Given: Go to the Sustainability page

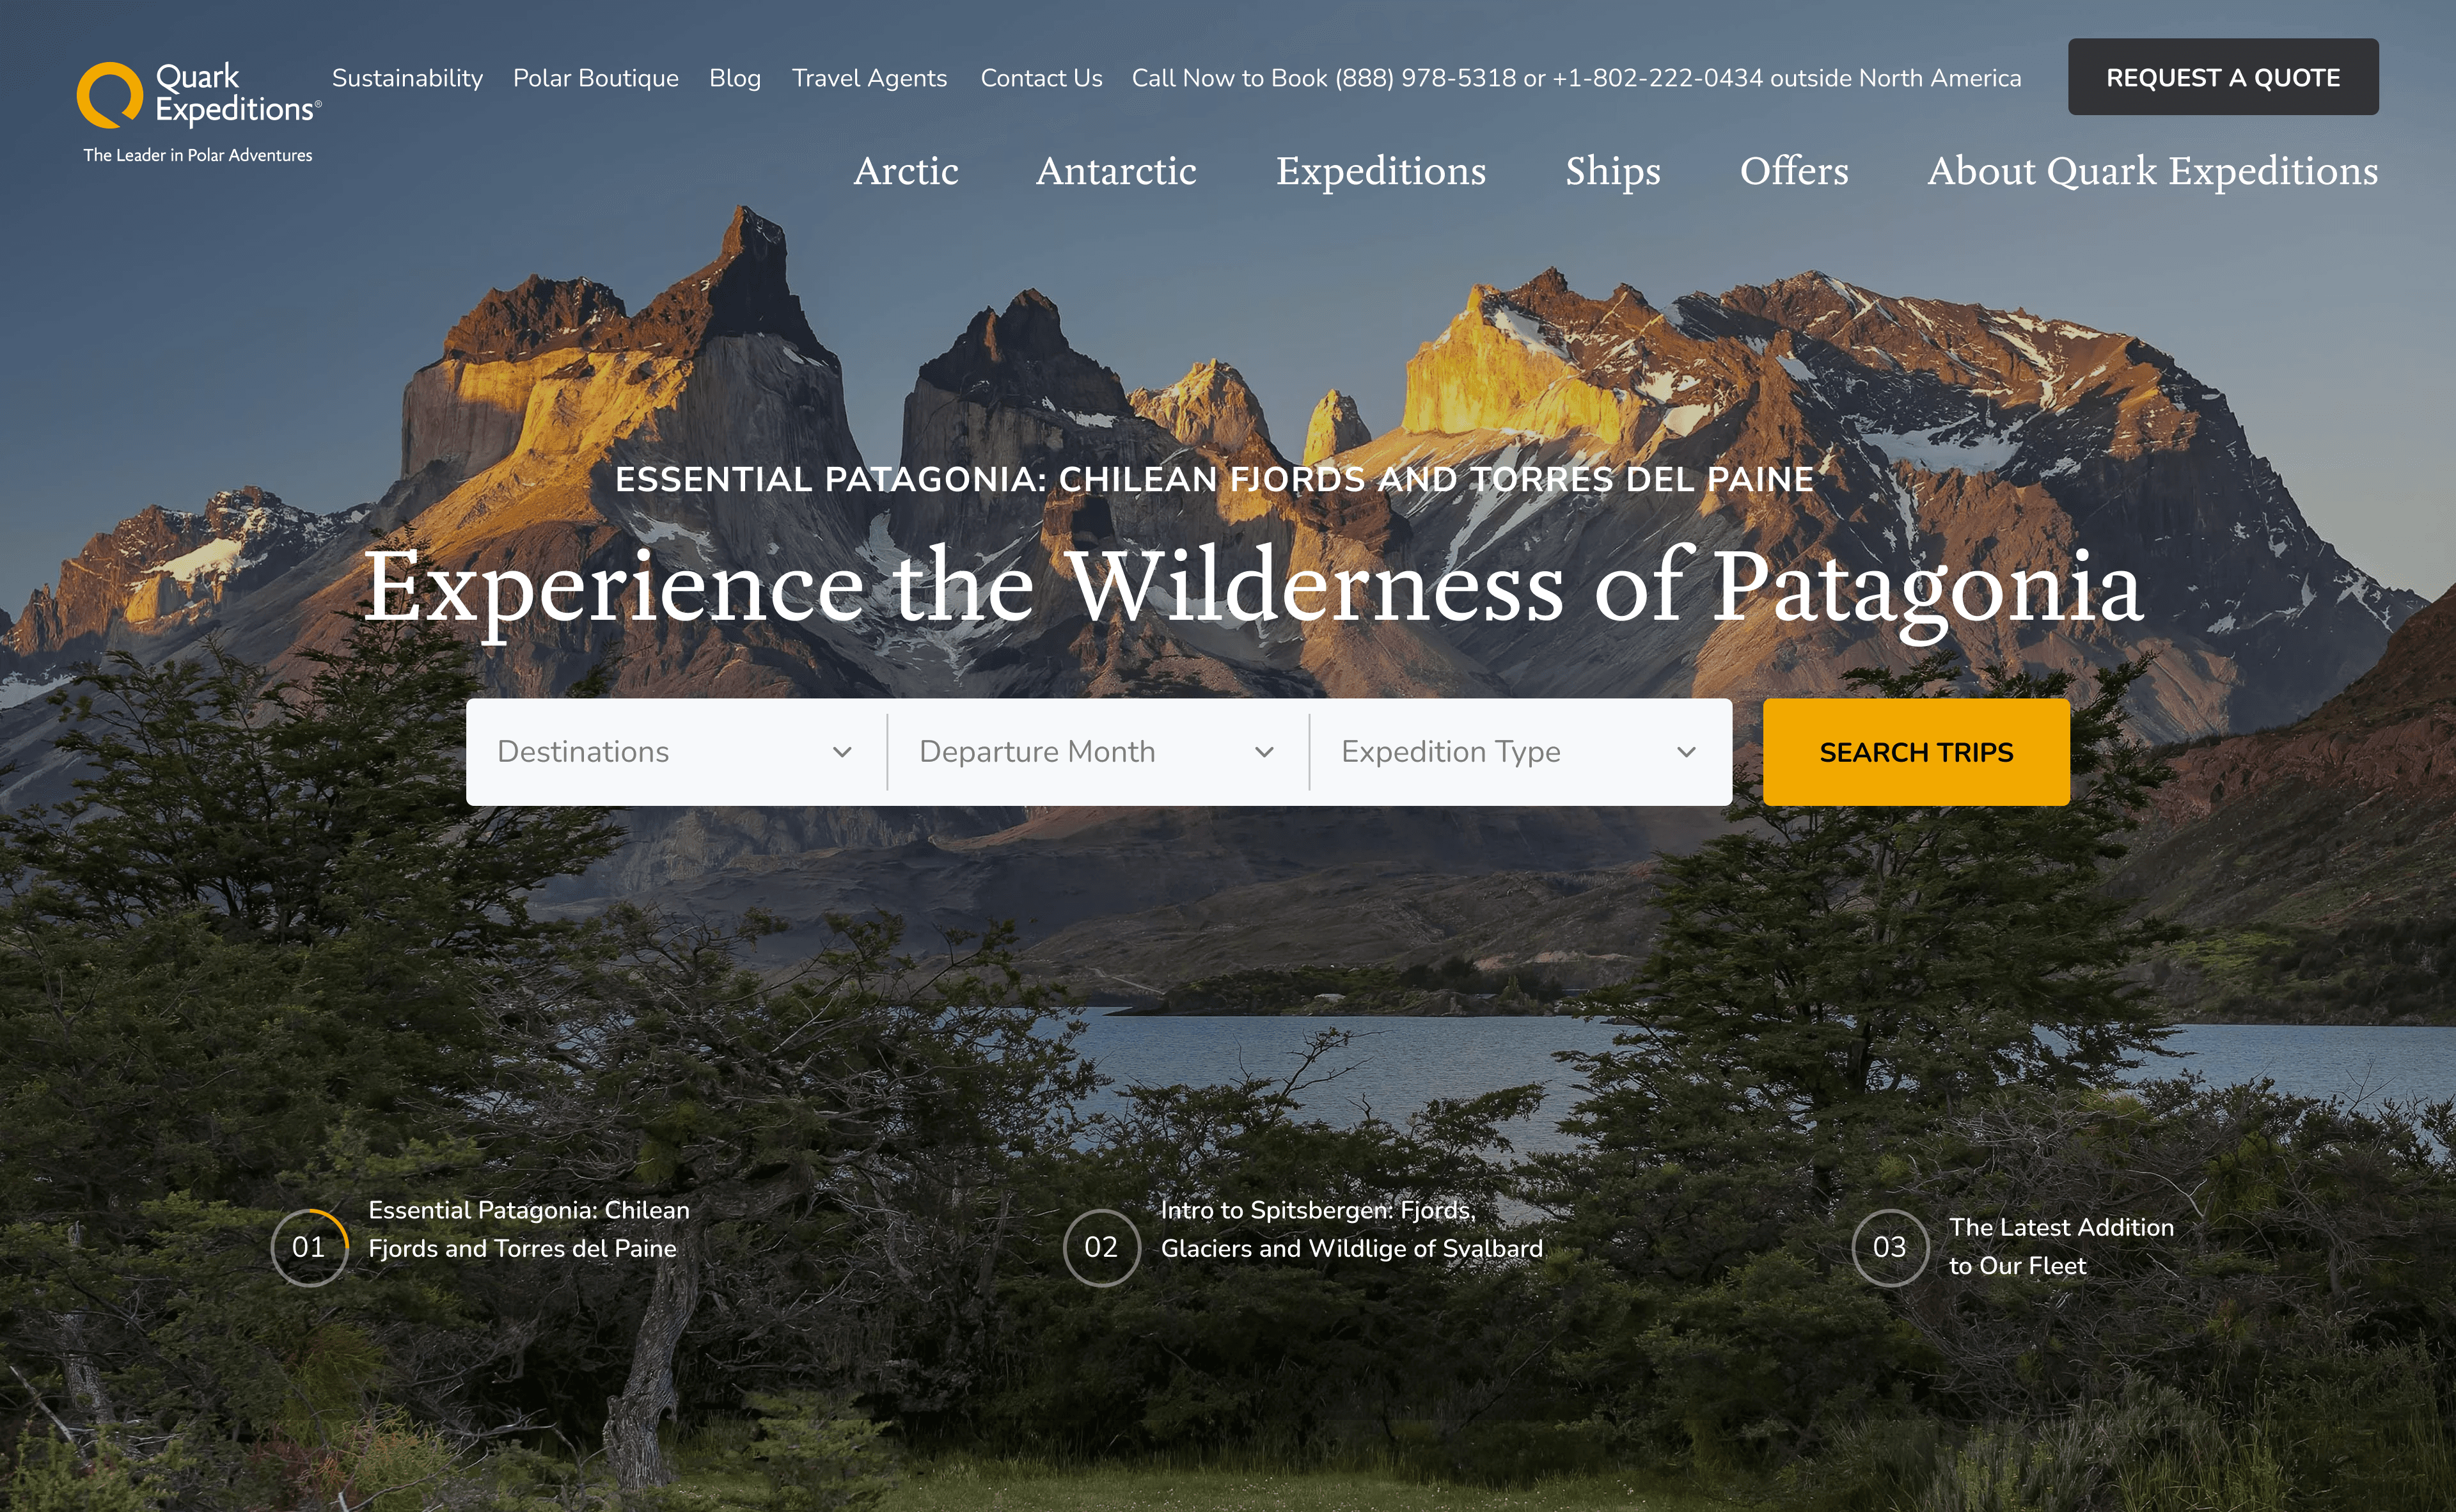Looking at the screenshot, I should click(x=407, y=78).
